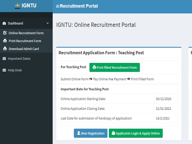Click the printer icon beside Download Admit Card
Image resolution: width=192 pixels, height=144 pixels.
click(5, 49)
